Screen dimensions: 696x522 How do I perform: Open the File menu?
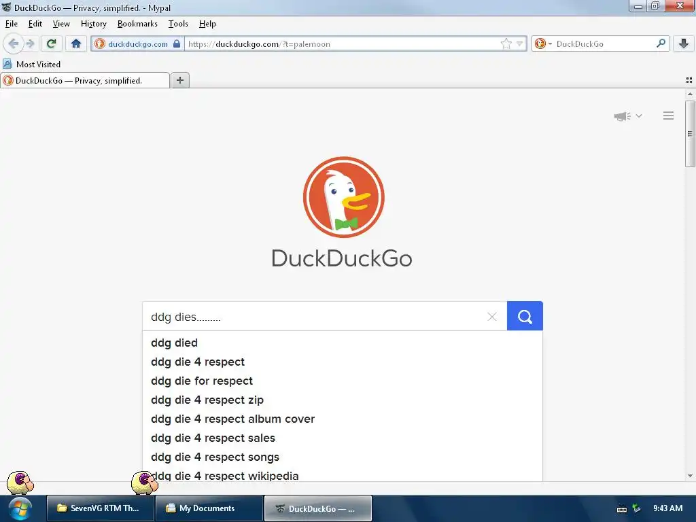point(12,24)
